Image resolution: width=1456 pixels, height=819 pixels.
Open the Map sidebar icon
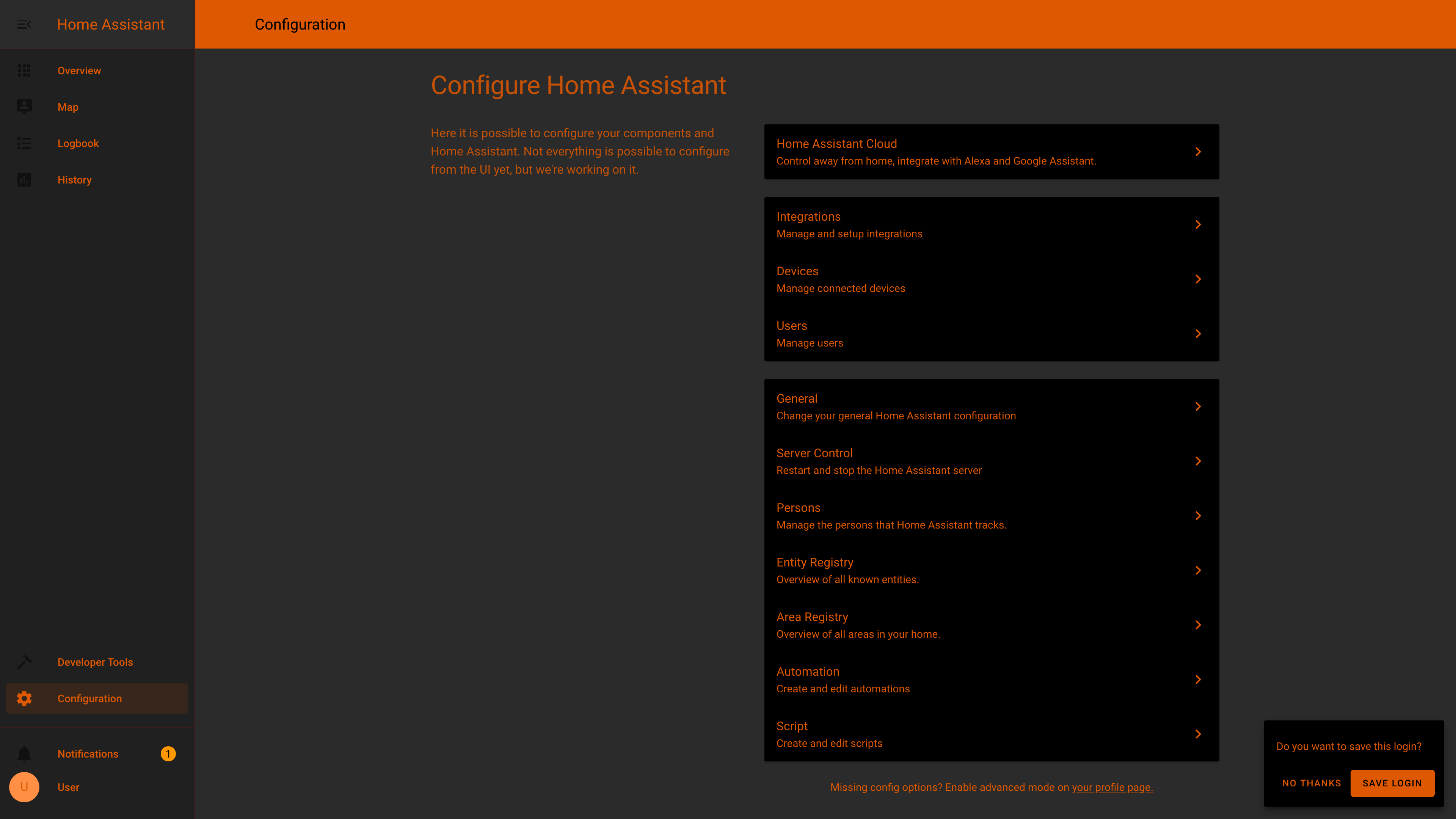(24, 106)
